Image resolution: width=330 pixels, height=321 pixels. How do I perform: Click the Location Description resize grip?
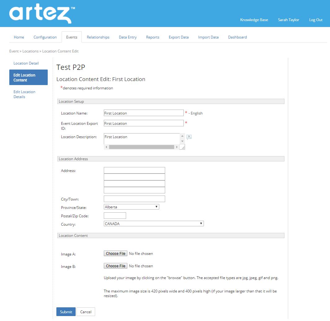pos(183,147)
